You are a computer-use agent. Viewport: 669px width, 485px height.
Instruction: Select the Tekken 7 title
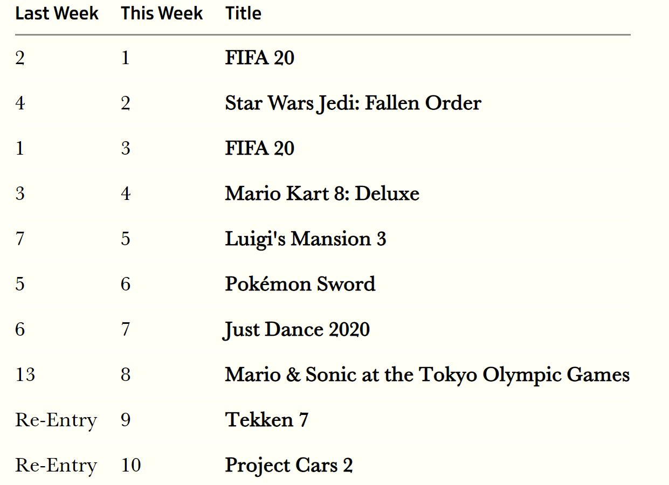coord(267,420)
